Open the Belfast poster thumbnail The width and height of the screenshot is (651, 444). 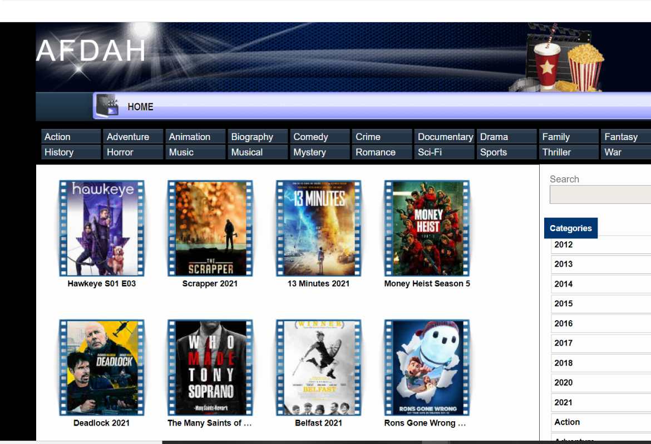point(318,367)
